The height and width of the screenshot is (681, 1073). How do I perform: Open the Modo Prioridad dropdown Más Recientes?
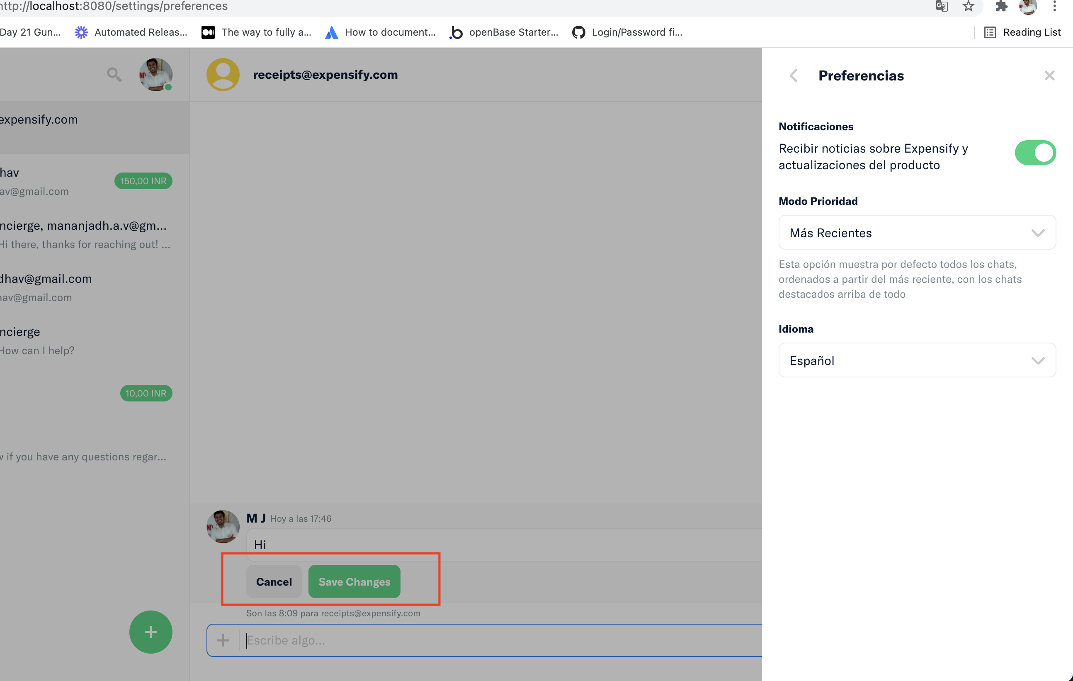pos(917,232)
